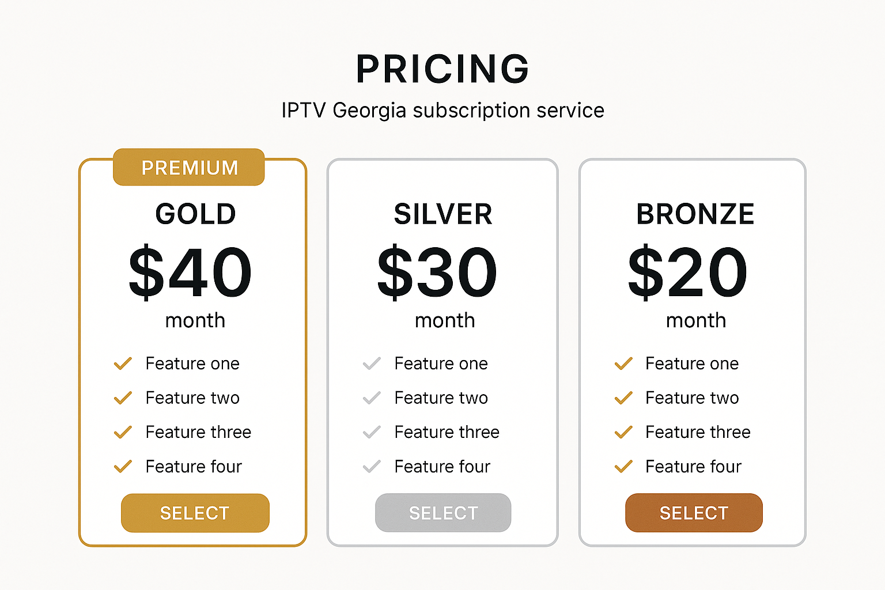Click the Gold plan SELECT button
Screen dimensions: 885x590
pos(195,513)
